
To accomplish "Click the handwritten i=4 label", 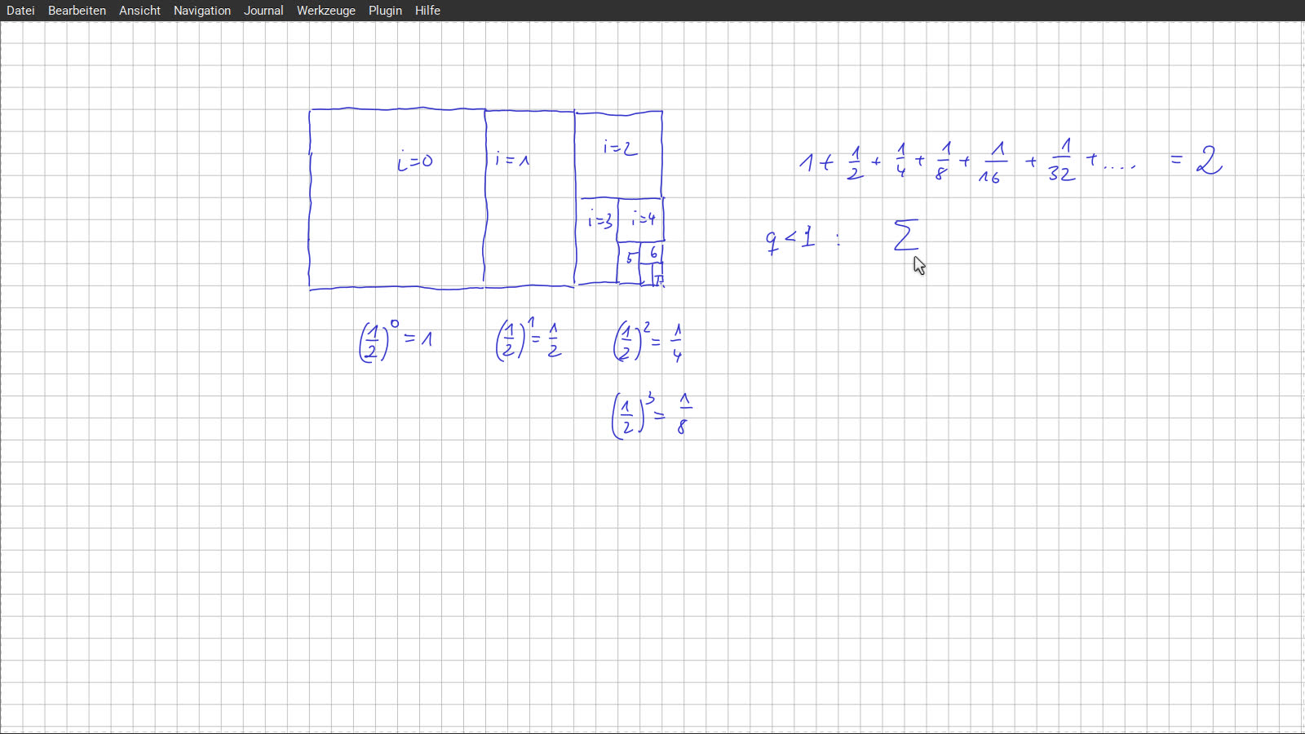I will pyautogui.click(x=643, y=218).
